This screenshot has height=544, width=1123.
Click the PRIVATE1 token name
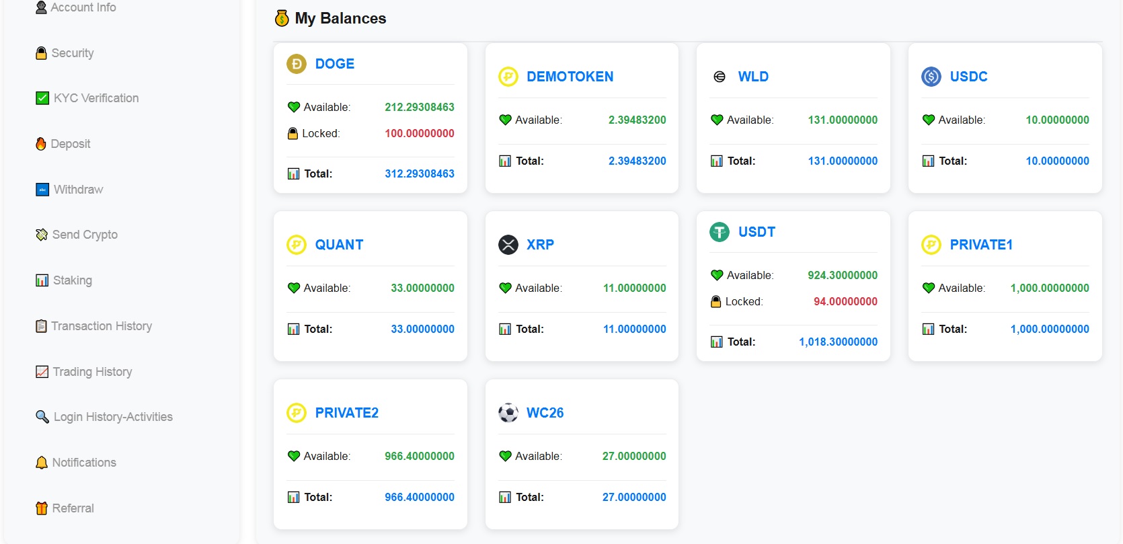980,245
